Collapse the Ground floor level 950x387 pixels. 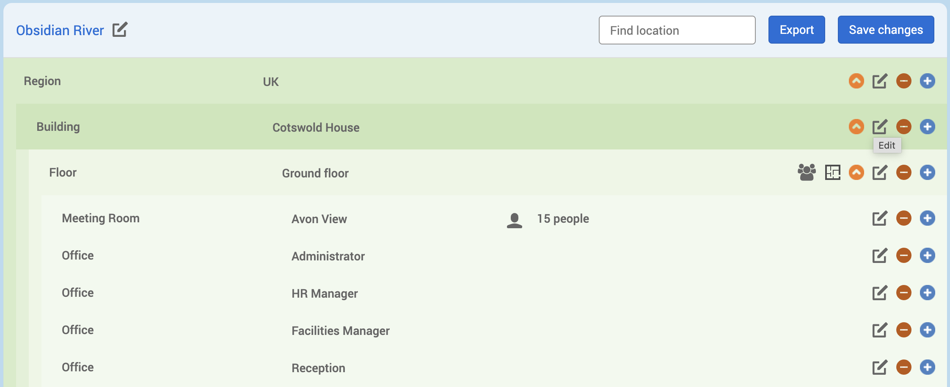tap(856, 173)
